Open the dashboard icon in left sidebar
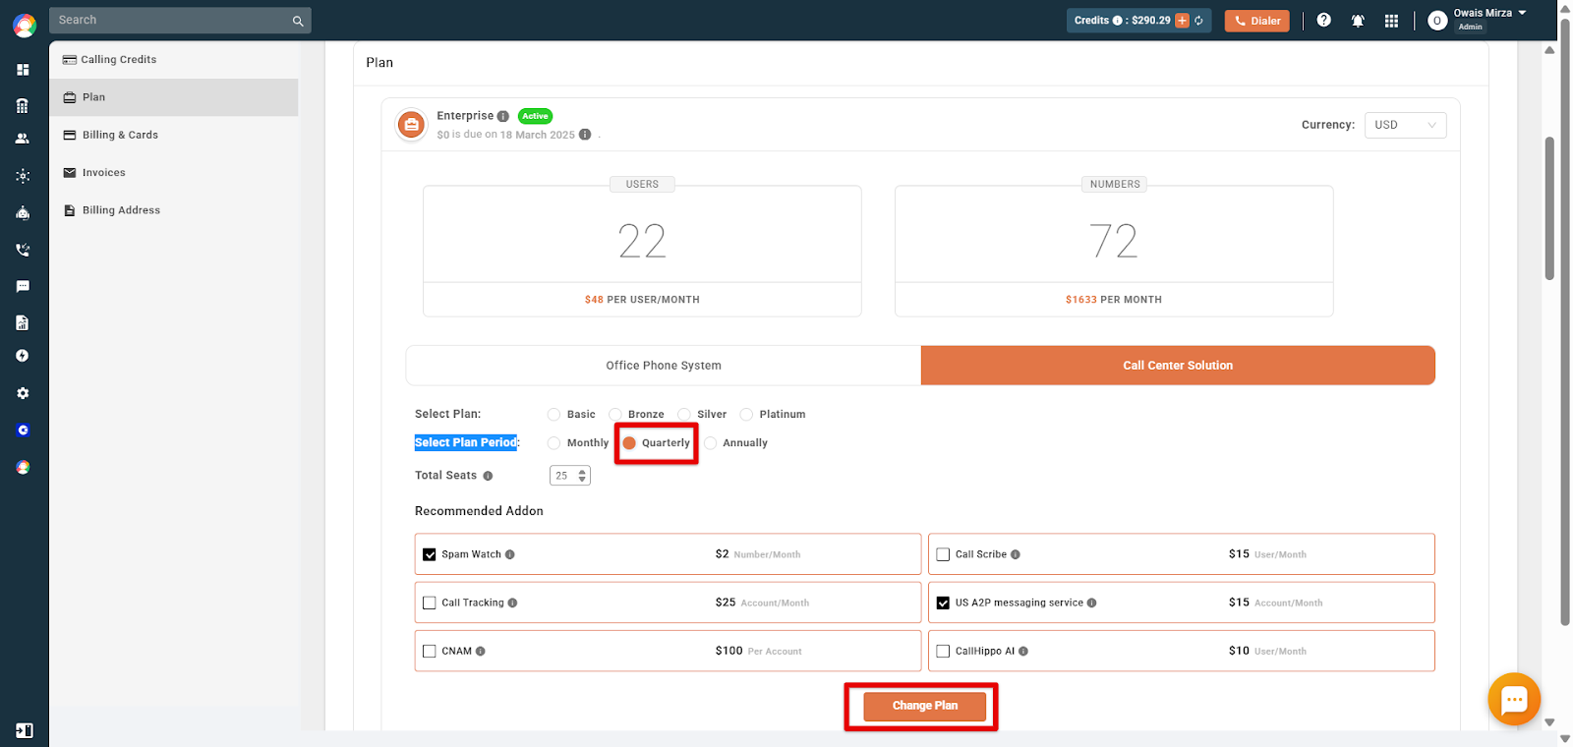Viewport: 1573px width, 747px height. pyautogui.click(x=23, y=70)
